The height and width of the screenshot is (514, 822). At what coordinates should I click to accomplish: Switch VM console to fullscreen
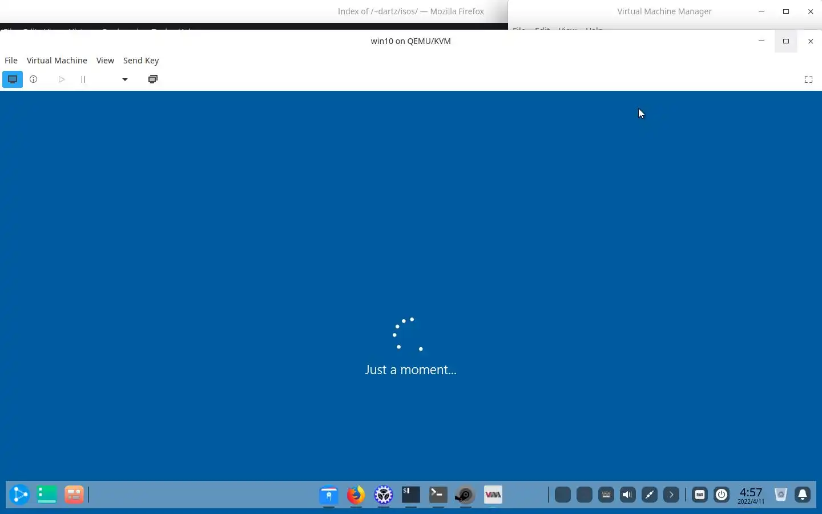(808, 79)
